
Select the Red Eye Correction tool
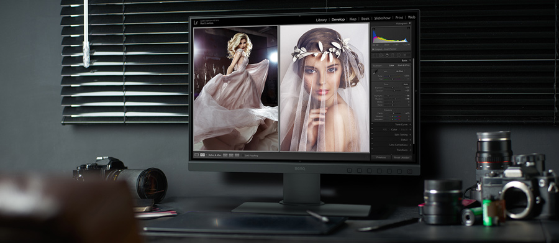(387, 55)
